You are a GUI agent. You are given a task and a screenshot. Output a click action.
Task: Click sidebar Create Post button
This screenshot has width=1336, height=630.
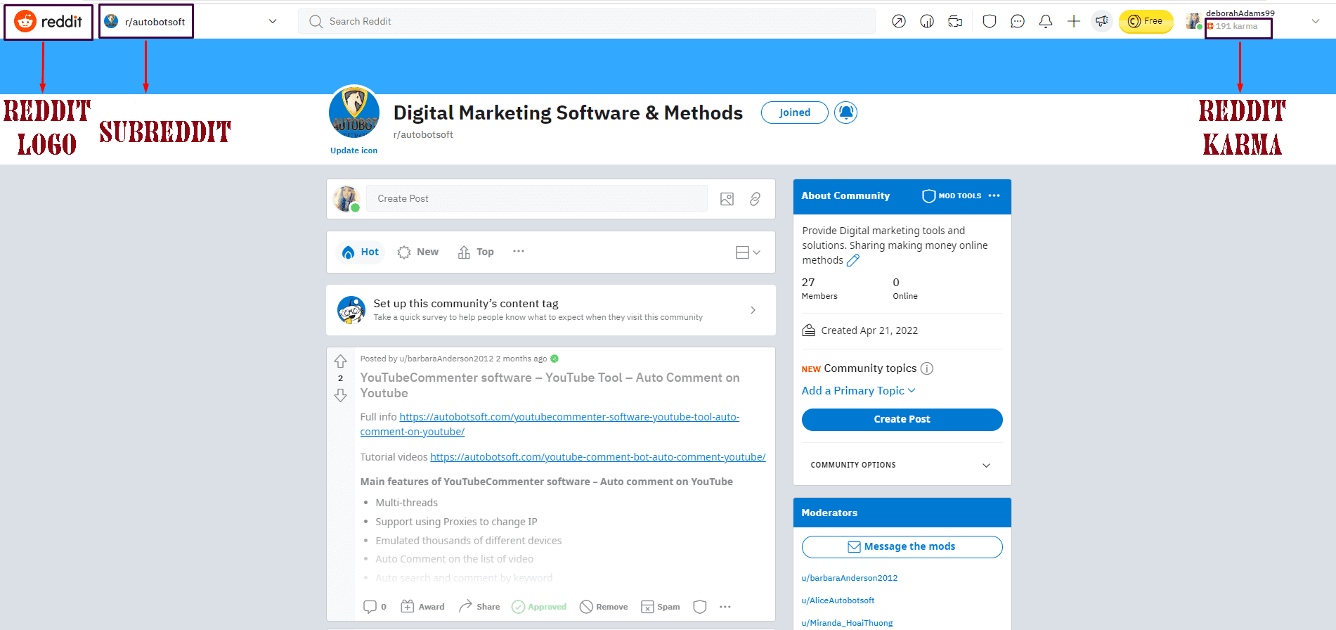(x=902, y=420)
